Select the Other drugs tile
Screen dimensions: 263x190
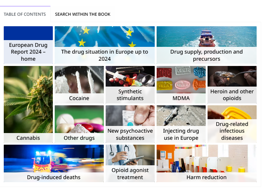click(x=79, y=124)
